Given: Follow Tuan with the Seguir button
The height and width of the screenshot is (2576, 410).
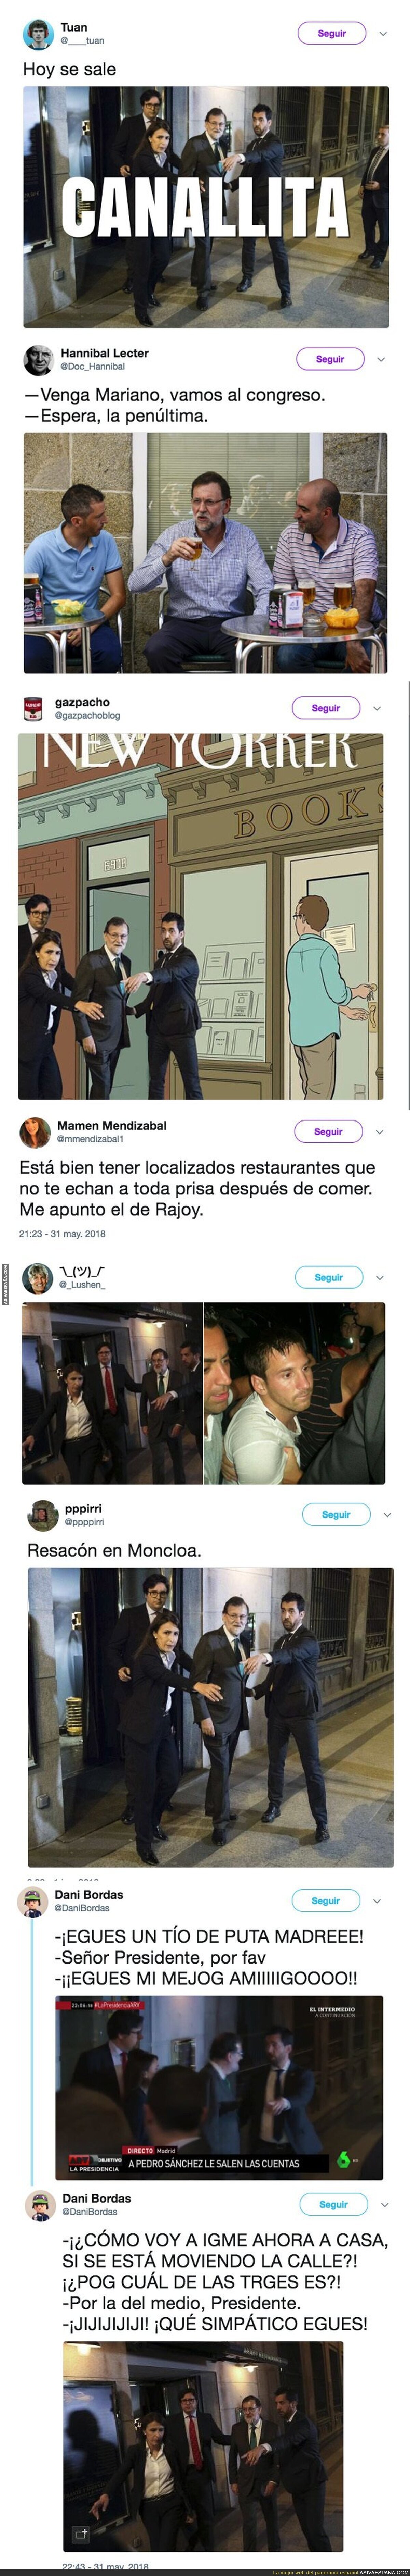Looking at the screenshot, I should (x=331, y=33).
